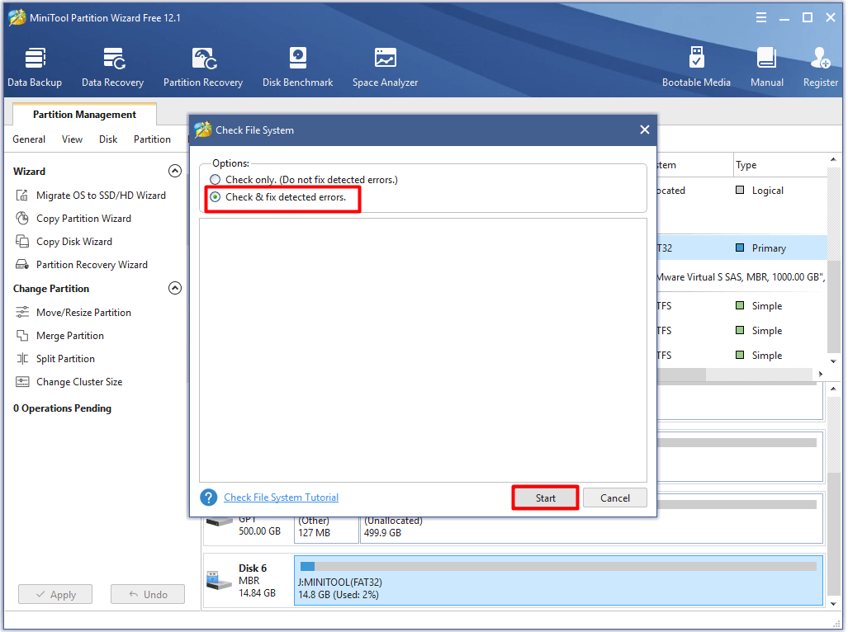Select Split Partition entry

point(65,359)
